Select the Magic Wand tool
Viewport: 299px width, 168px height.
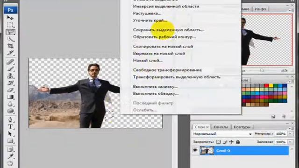click(10, 39)
